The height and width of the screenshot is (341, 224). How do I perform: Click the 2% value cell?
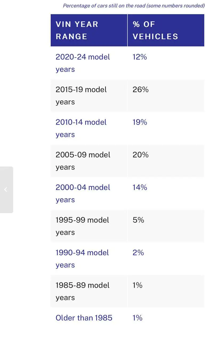[138, 253]
